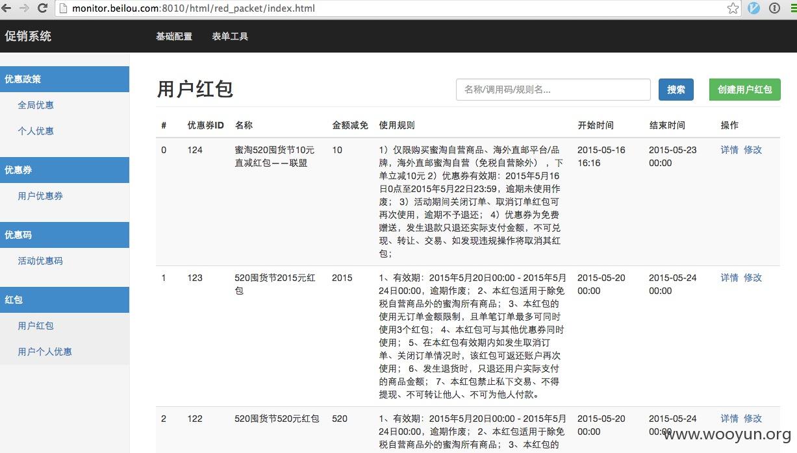This screenshot has width=797, height=453.
Task: Open 全局优惠 in the sidebar
Action: coord(36,105)
